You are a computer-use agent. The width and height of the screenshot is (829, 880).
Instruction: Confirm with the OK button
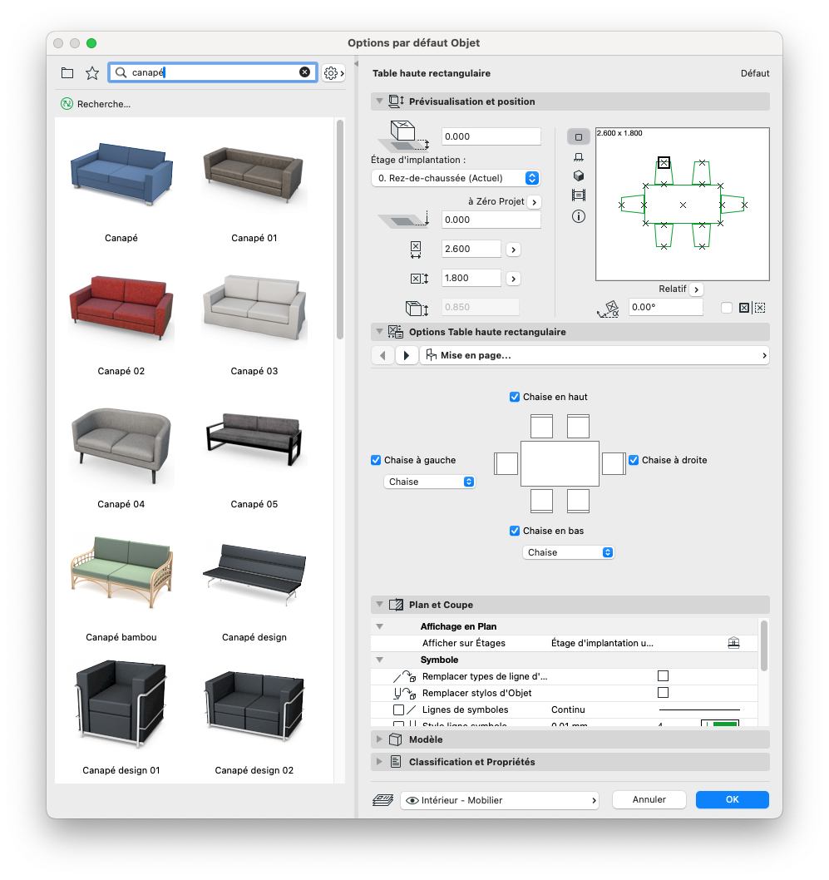click(x=732, y=800)
